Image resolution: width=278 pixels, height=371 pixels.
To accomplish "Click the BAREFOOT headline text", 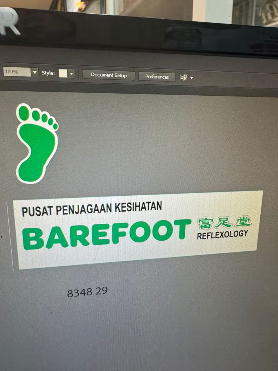I will (107, 235).
